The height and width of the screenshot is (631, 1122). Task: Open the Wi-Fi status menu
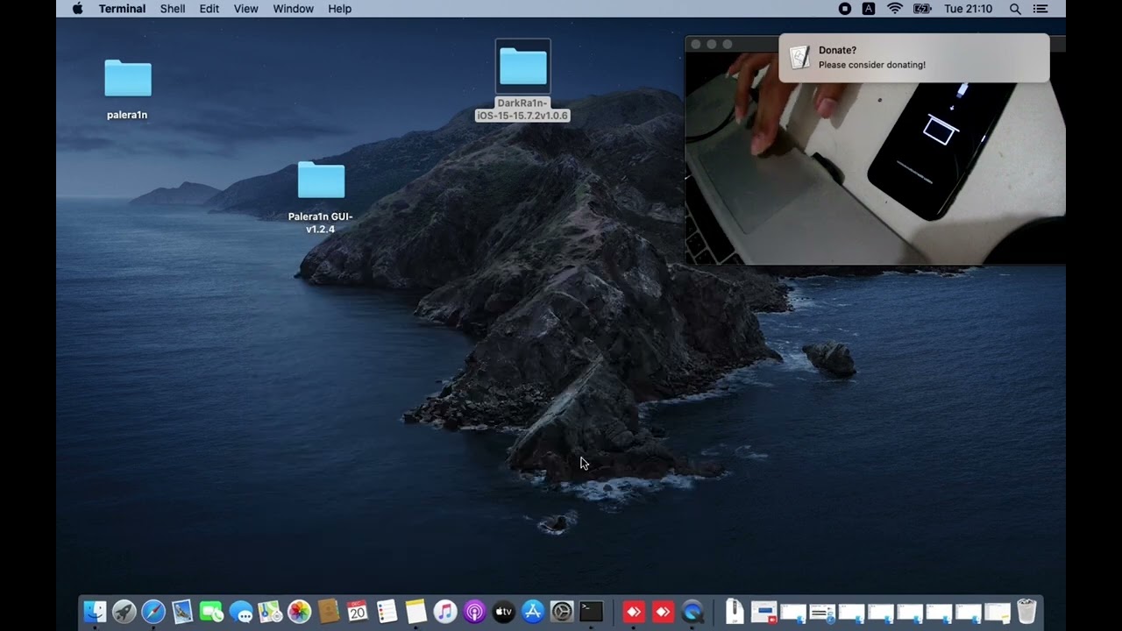[x=895, y=9]
